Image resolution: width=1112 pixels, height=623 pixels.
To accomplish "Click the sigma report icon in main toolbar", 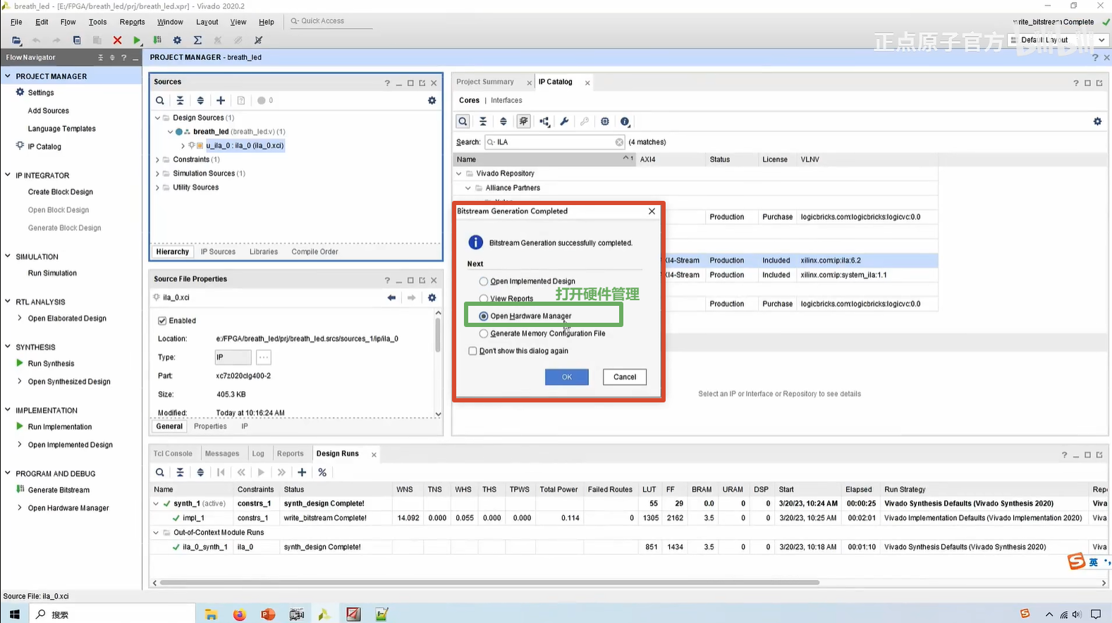I will 197,40.
